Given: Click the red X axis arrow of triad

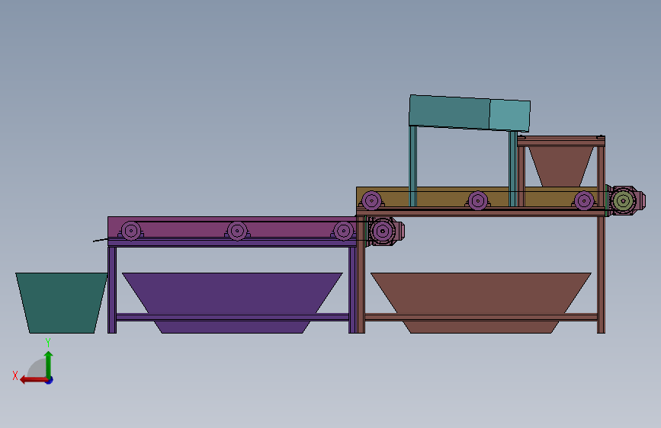Looking at the screenshot, I should pyautogui.click(x=33, y=380).
